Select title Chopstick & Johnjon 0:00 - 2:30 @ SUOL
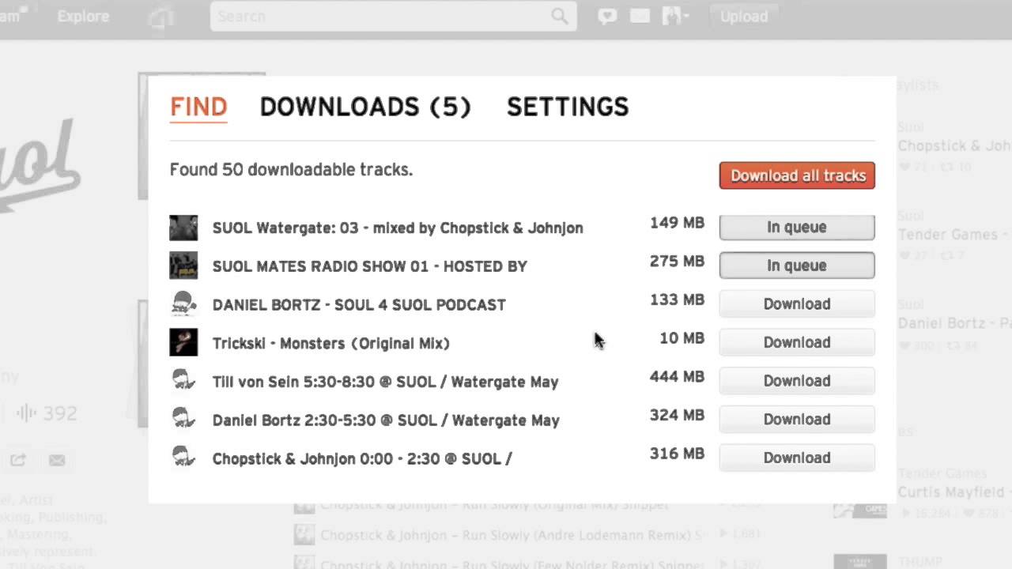The image size is (1012, 569). click(362, 458)
